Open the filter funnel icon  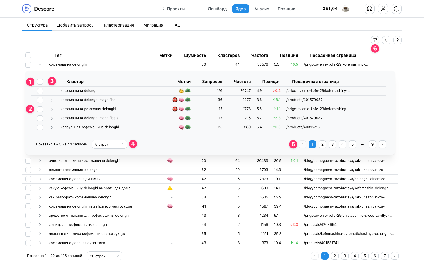pyautogui.click(x=375, y=40)
